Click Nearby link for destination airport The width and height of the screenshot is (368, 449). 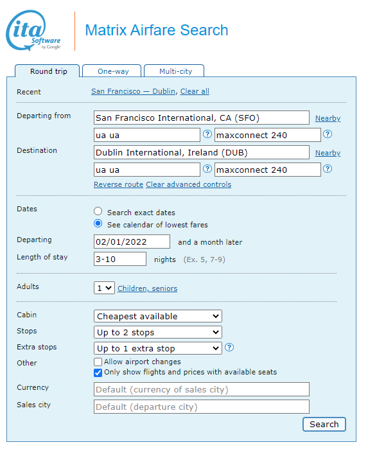328,153
